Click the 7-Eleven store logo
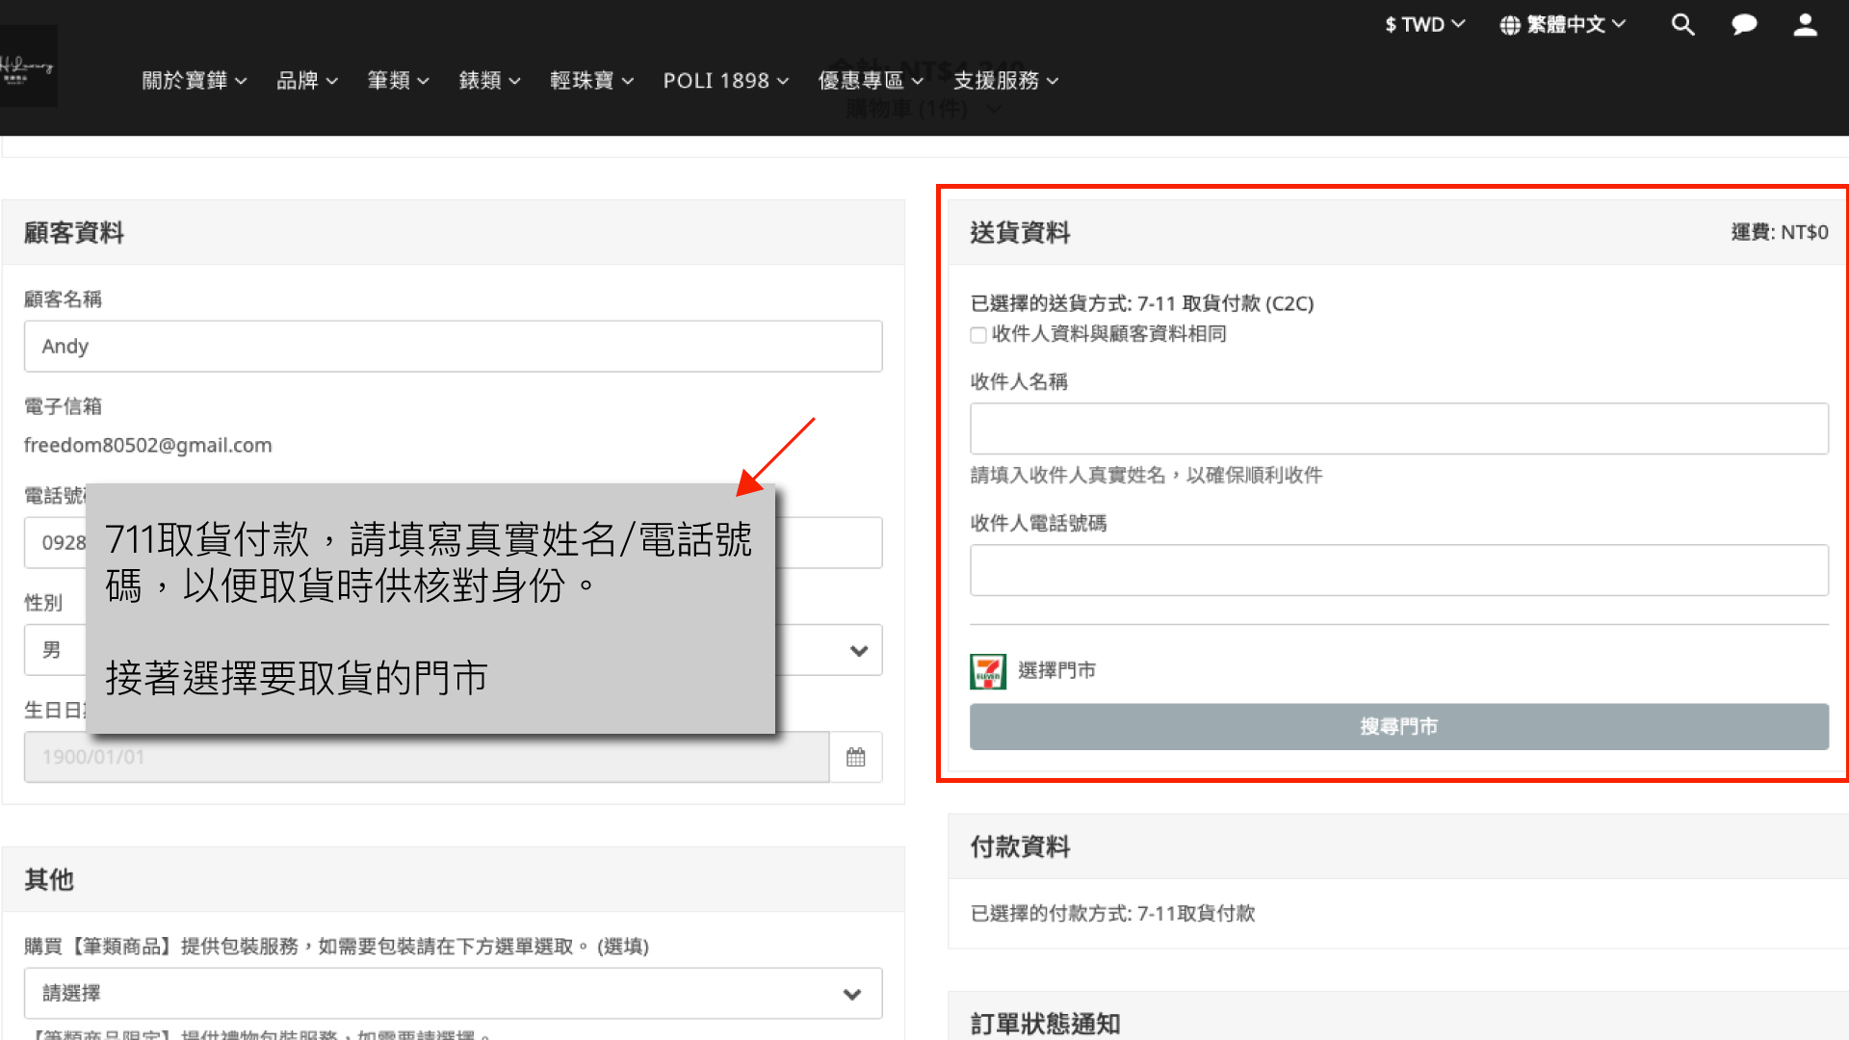 tap(988, 671)
